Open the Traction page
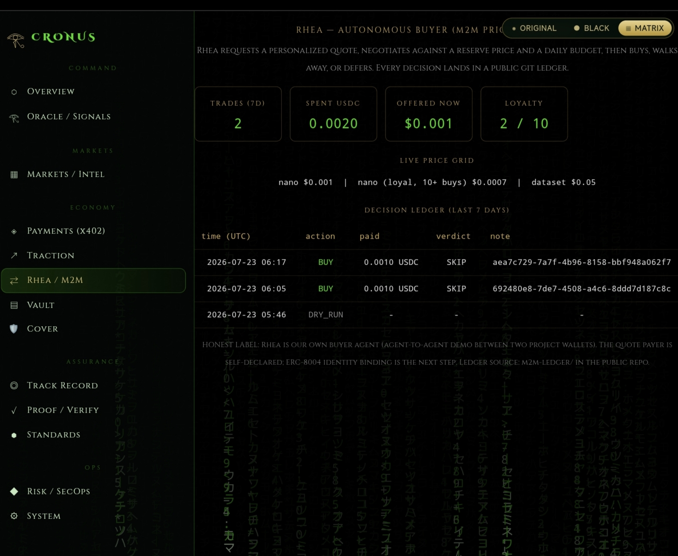Image resolution: width=678 pixels, height=556 pixels. pyautogui.click(x=93, y=256)
